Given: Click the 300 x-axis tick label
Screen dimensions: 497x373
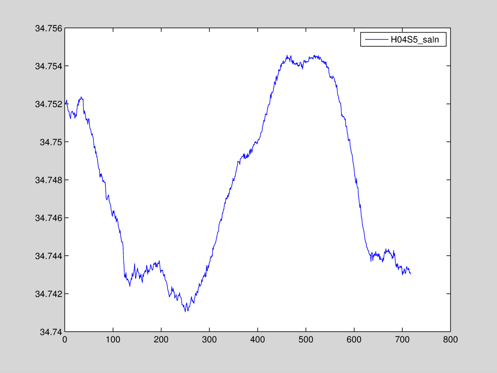Looking at the screenshot, I should click(x=209, y=340).
